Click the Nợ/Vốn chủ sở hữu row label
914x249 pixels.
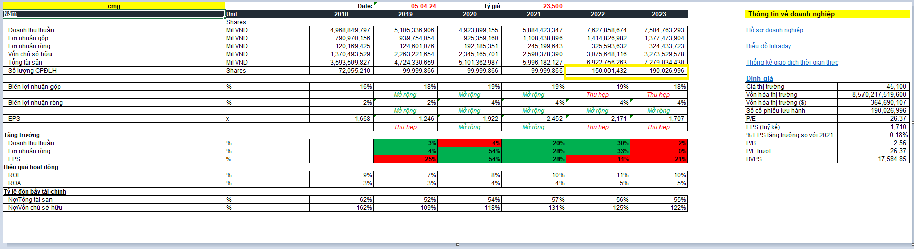[35, 208]
